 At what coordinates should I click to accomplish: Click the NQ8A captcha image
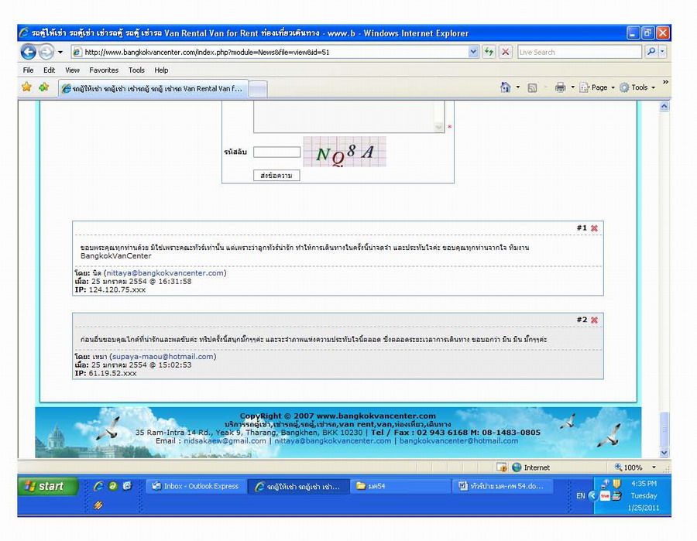click(345, 152)
